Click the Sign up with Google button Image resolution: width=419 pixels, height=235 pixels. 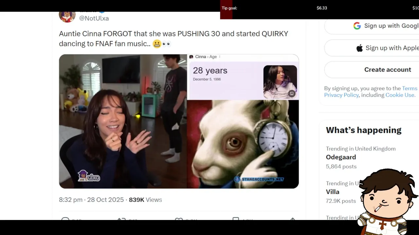tap(372, 26)
